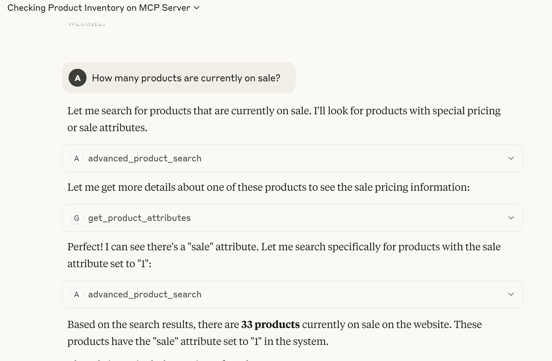The height and width of the screenshot is (361, 552).
Task: Click the 'Let me search for products' paragraph
Action: tap(283, 119)
